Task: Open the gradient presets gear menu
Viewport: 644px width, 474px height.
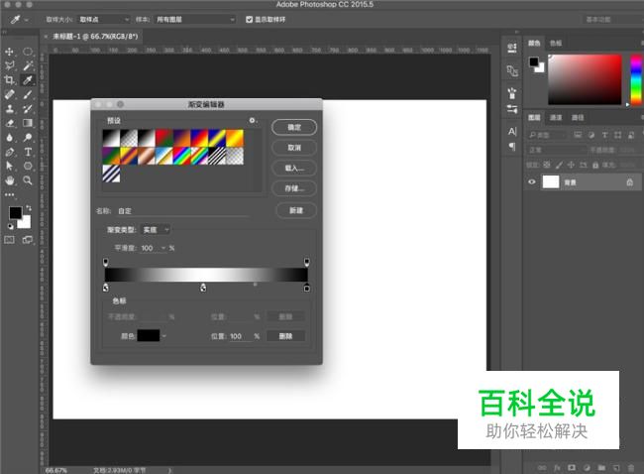Action: pos(253,120)
